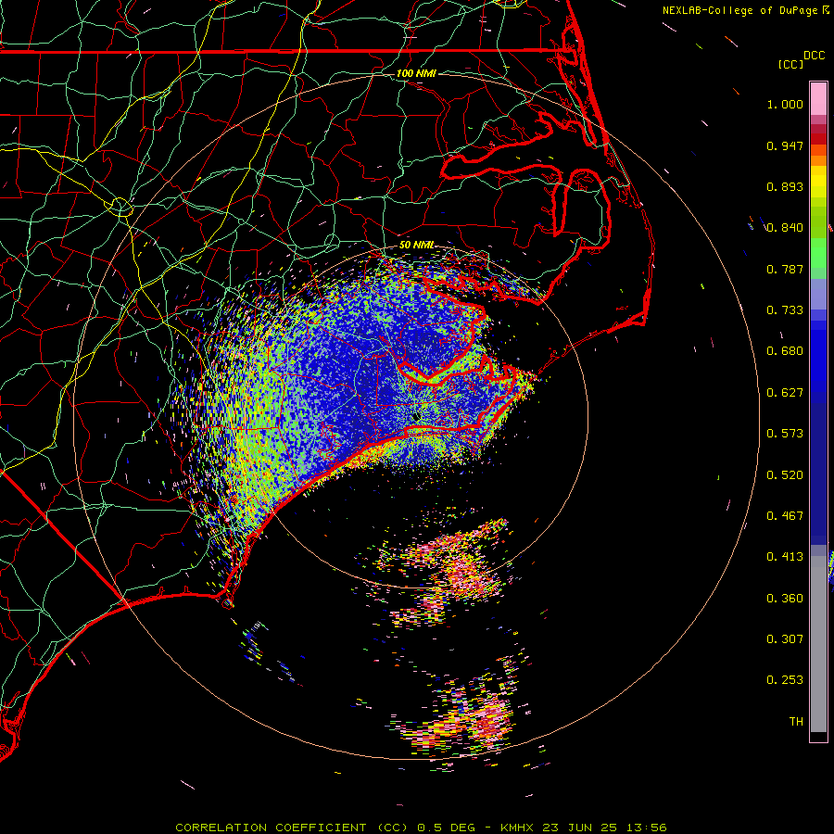Select the 0.360 legend value
Screen dimensions: 834x834
[x=785, y=599]
